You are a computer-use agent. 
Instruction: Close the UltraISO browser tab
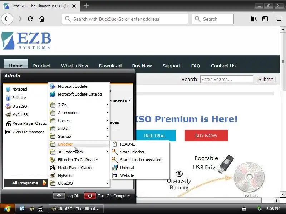click(74, 6)
